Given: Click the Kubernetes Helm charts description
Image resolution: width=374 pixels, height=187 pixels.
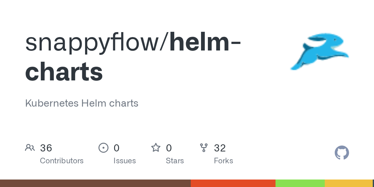Looking at the screenshot, I should (x=82, y=103).
